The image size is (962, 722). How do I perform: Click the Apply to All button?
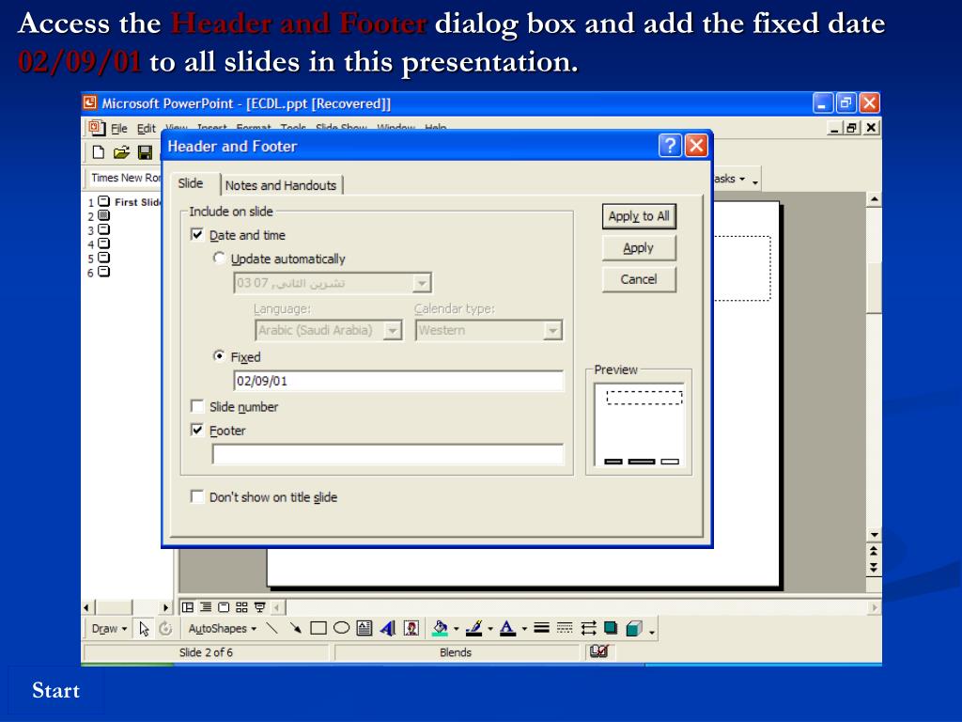[639, 216]
